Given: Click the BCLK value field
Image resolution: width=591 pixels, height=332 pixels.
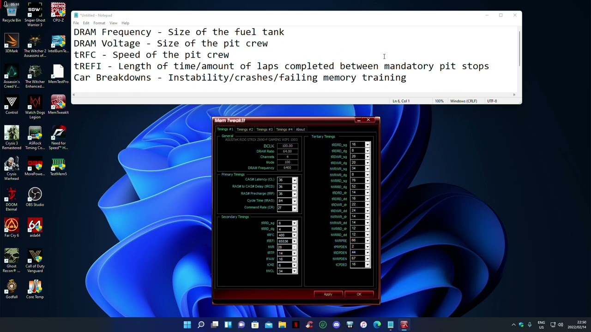Looking at the screenshot, I should click(x=287, y=146).
